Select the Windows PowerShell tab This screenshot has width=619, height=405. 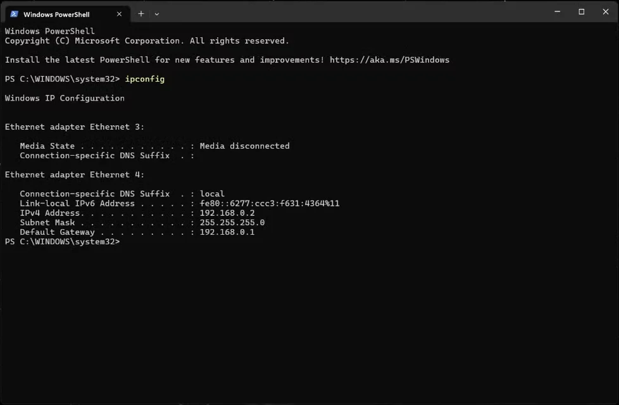tap(67, 14)
